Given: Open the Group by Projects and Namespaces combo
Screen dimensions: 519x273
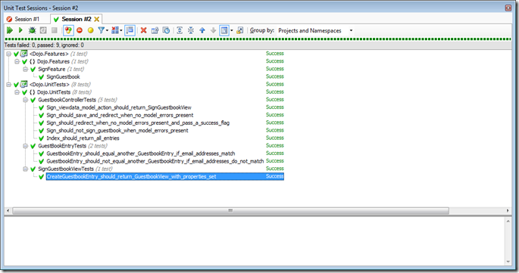Looking at the screenshot, I should point(315,30).
